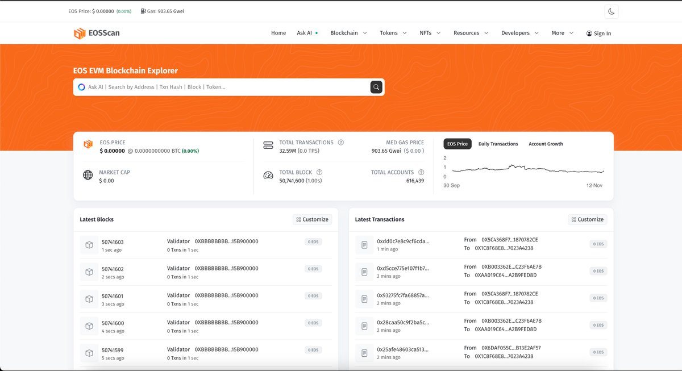This screenshot has width=682, height=371.
Task: Open block 50741601 link
Action: (113, 296)
